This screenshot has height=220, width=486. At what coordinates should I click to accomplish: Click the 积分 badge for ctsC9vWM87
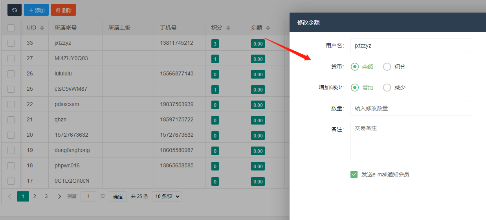[215, 90]
